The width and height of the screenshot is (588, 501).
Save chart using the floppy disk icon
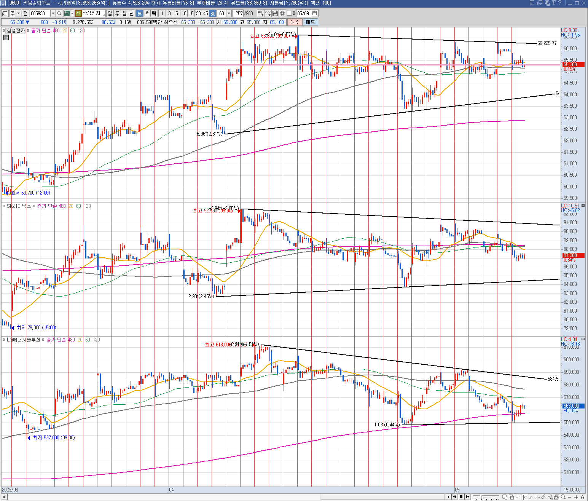pos(275,13)
